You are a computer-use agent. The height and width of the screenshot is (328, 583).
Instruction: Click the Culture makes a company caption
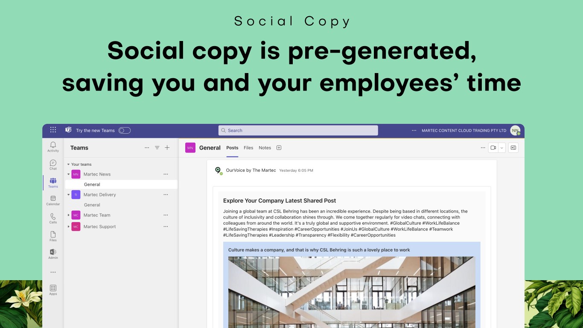click(319, 250)
